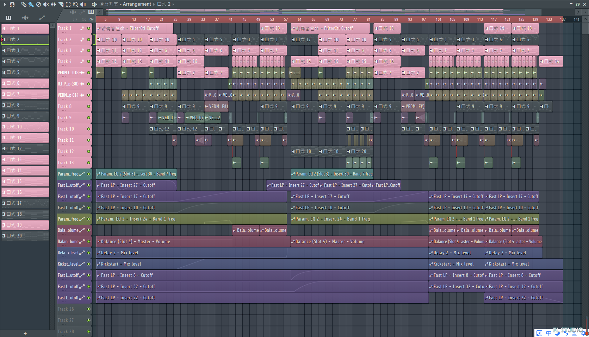Select Balance (Slot 4) - Master - Volume clip

pyautogui.click(x=193, y=242)
